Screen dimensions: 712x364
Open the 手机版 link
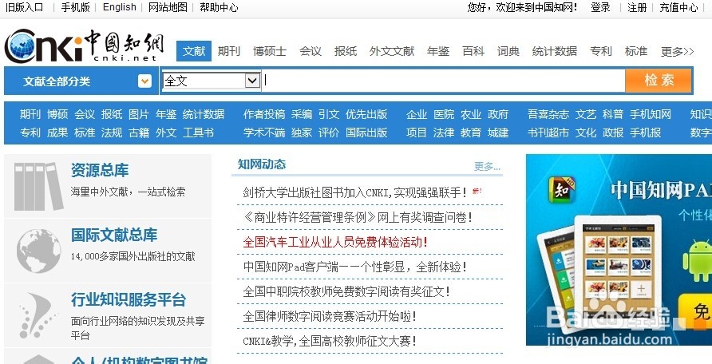tap(75, 7)
